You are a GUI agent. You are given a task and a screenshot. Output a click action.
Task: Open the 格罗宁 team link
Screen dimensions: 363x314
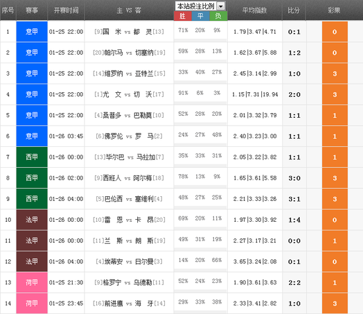112,282
